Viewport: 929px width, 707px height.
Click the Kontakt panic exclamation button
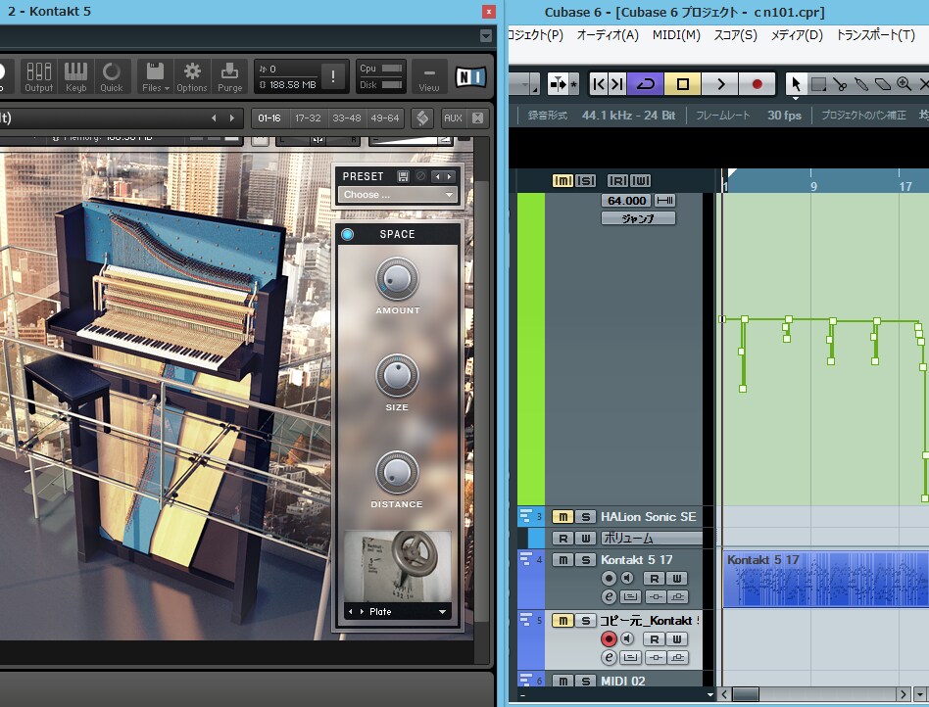333,76
